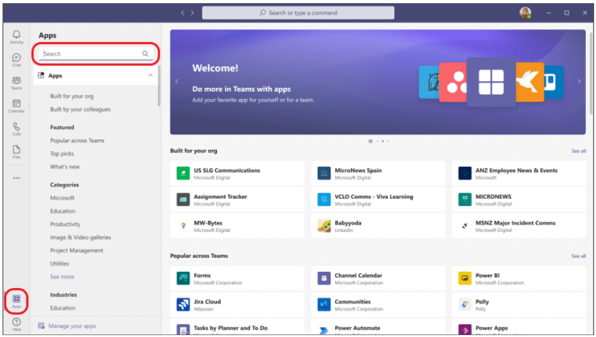Advance banner with right arrow

coord(578,81)
